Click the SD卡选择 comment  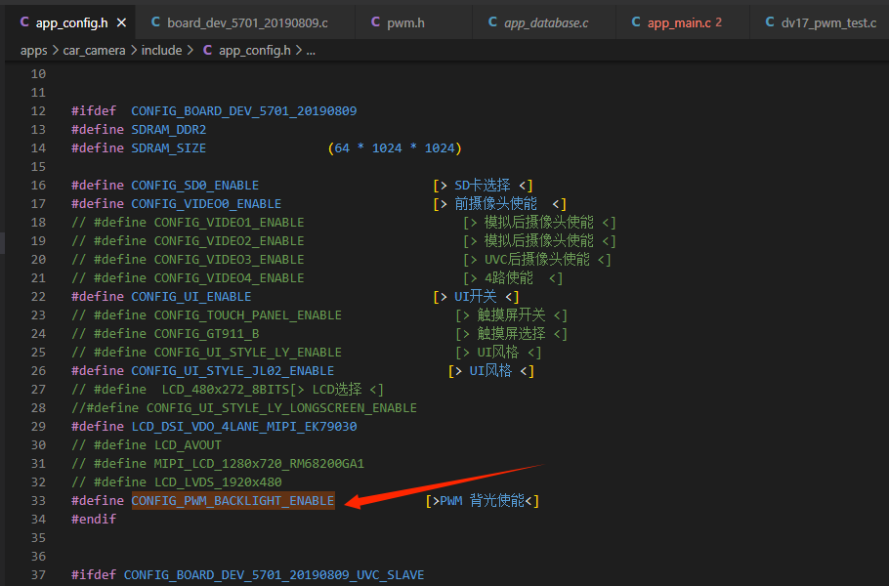483,185
